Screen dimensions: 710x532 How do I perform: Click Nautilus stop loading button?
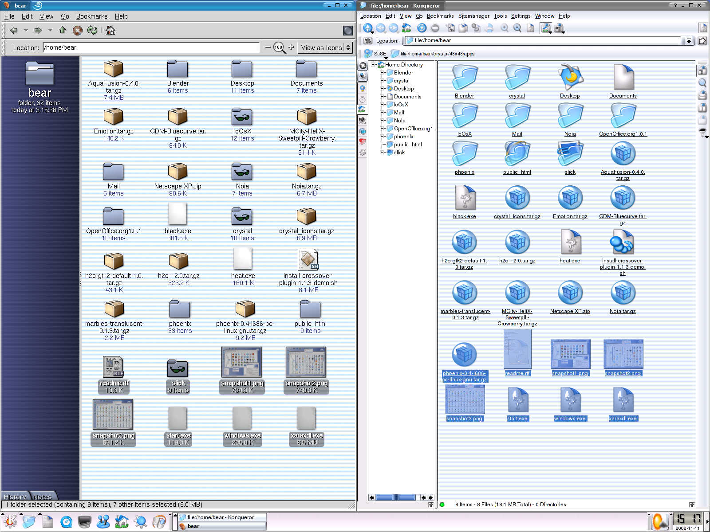78,30
